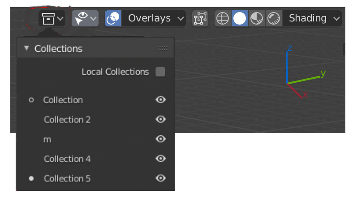Toggle X-Ray mode icon

click(200, 18)
